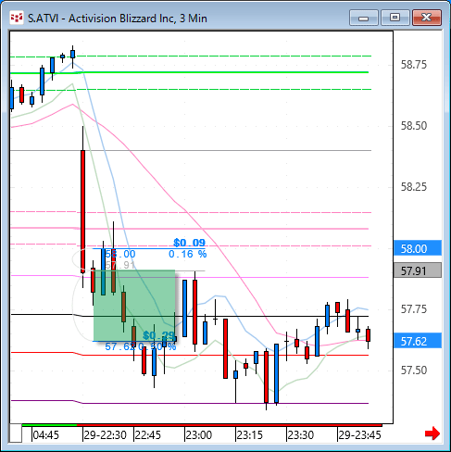Image resolution: width=451 pixels, height=452 pixels.
Task: Click the 58.25 price axis label
Action: [x=414, y=187]
